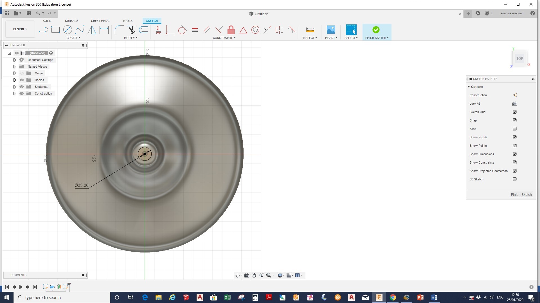Click the Measure inspect tool

coord(310,30)
